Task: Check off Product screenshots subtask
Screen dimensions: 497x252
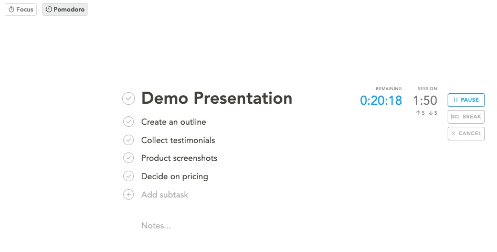Action: pos(129,158)
